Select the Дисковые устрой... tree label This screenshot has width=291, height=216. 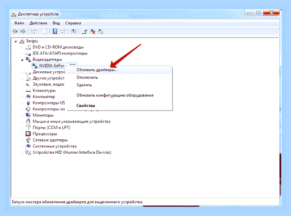tap(49, 72)
